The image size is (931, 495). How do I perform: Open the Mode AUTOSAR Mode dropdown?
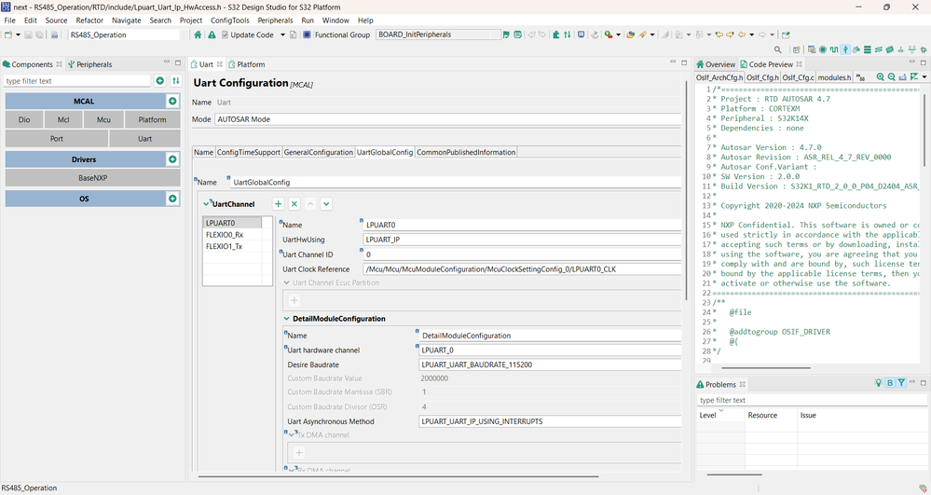click(x=447, y=119)
